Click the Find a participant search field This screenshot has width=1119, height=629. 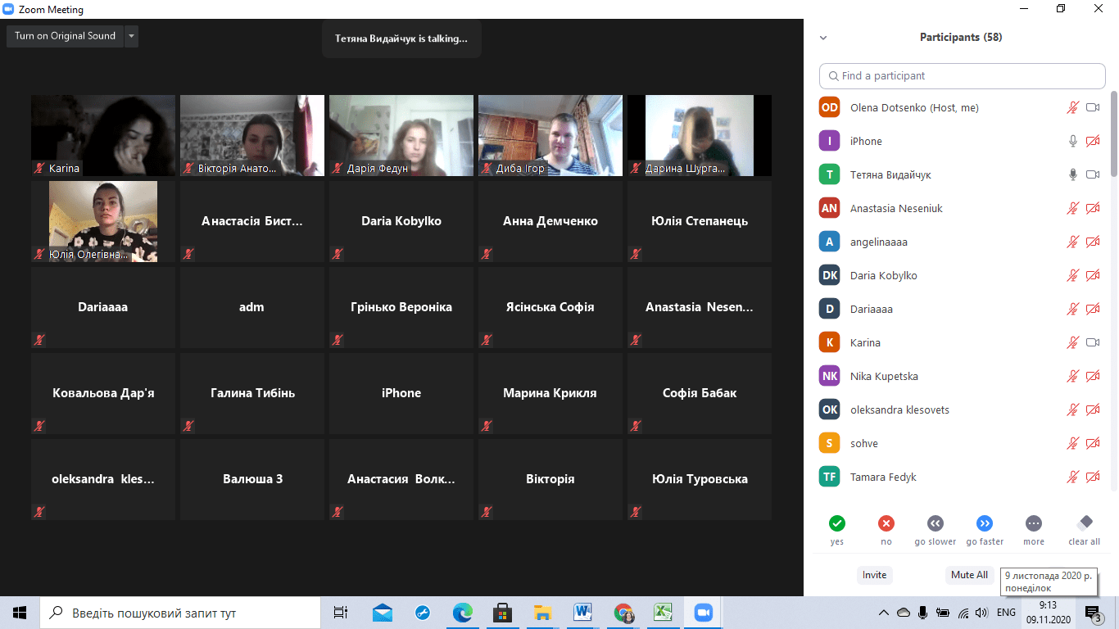(x=962, y=75)
